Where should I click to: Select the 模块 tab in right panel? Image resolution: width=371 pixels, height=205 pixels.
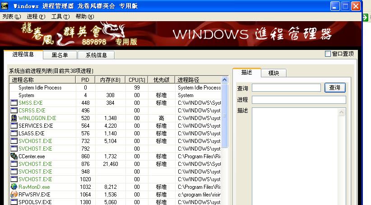[x=274, y=73]
